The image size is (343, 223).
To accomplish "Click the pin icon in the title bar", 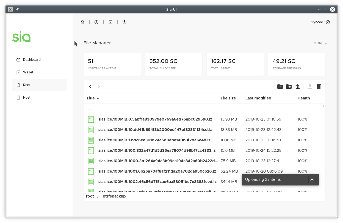I will click(x=17, y=9).
